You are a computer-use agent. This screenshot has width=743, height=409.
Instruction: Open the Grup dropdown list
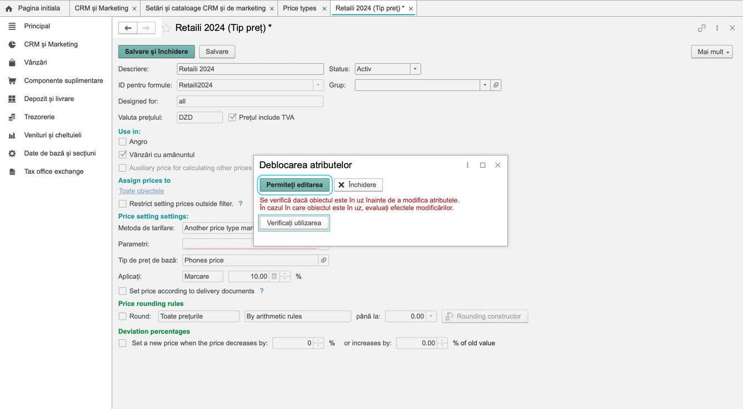tap(485, 85)
